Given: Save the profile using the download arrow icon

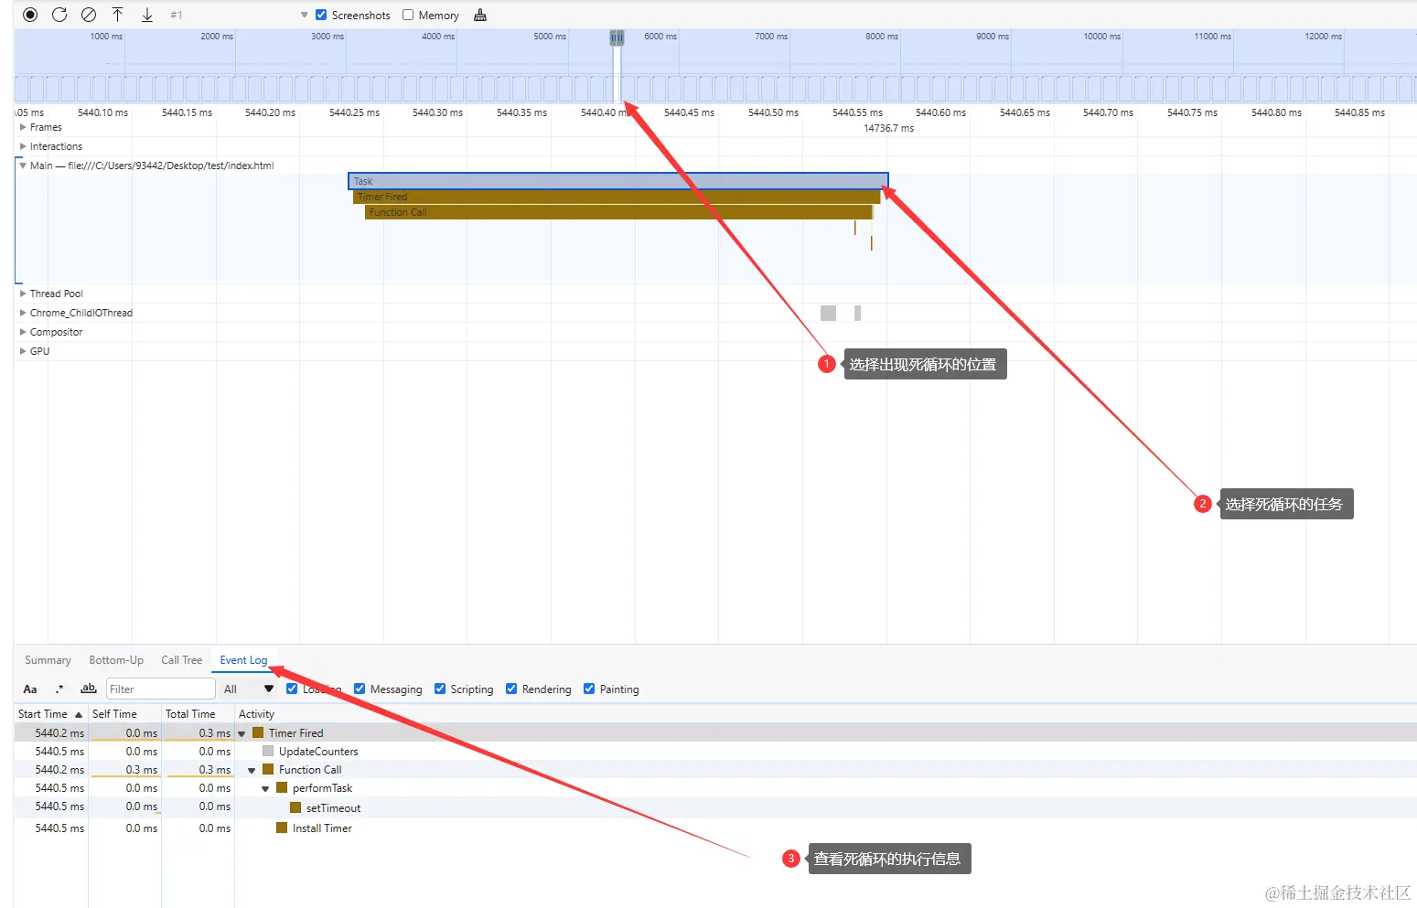Looking at the screenshot, I should pos(147,15).
